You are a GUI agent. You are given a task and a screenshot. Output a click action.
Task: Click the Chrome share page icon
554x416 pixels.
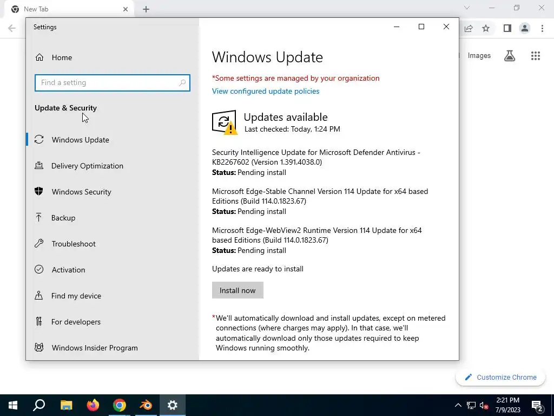point(469,28)
